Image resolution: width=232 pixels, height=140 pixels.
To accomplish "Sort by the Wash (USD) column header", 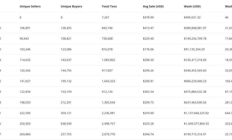I will tap(192, 7).
